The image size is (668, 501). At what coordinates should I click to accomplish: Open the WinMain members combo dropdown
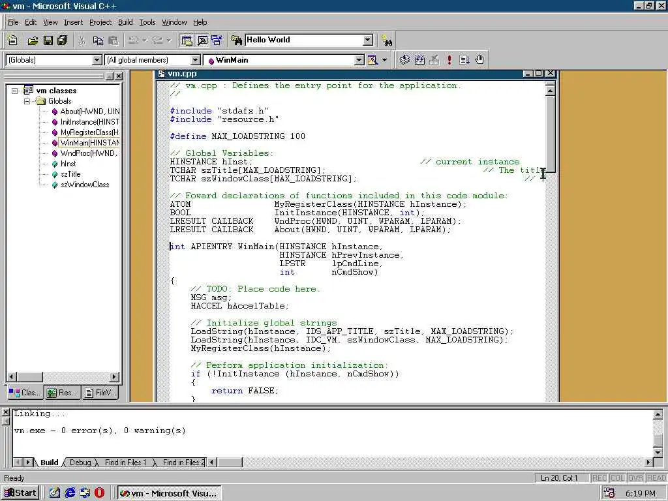(359, 60)
